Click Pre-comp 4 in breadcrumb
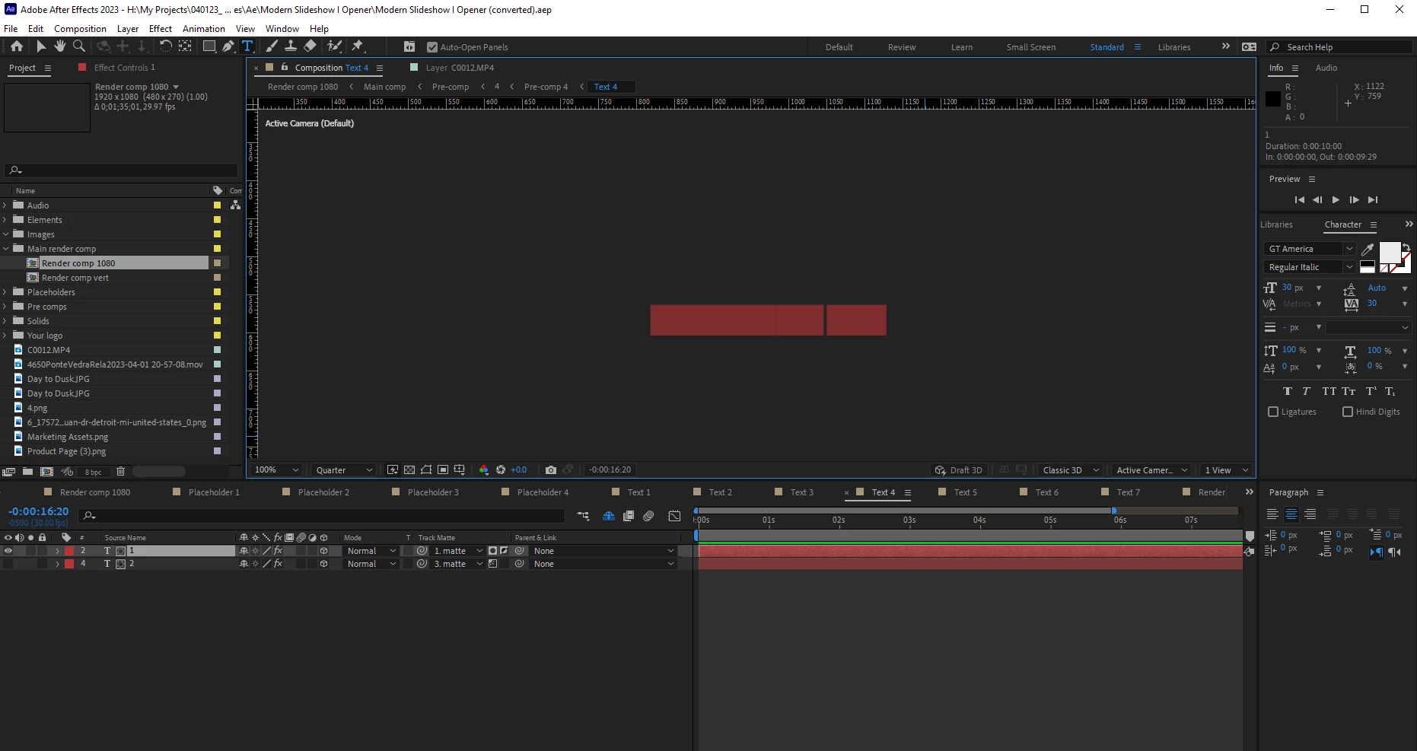1417x751 pixels. pos(546,87)
